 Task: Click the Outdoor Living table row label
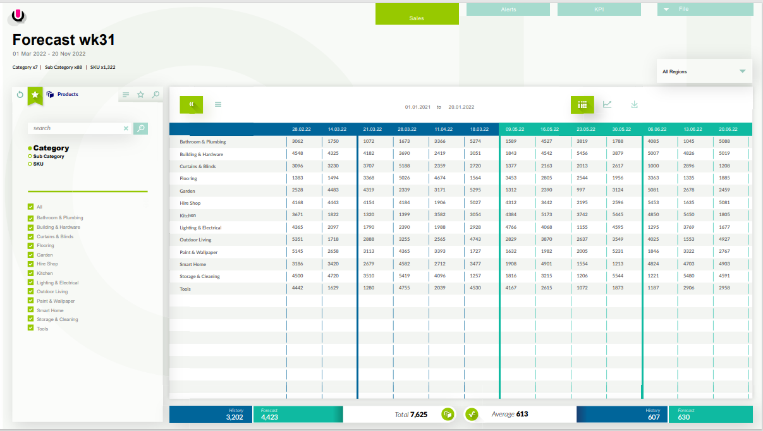pyautogui.click(x=195, y=240)
